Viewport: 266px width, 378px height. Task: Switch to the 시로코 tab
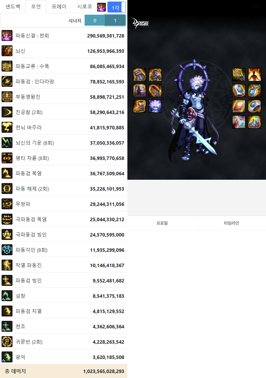[85, 7]
